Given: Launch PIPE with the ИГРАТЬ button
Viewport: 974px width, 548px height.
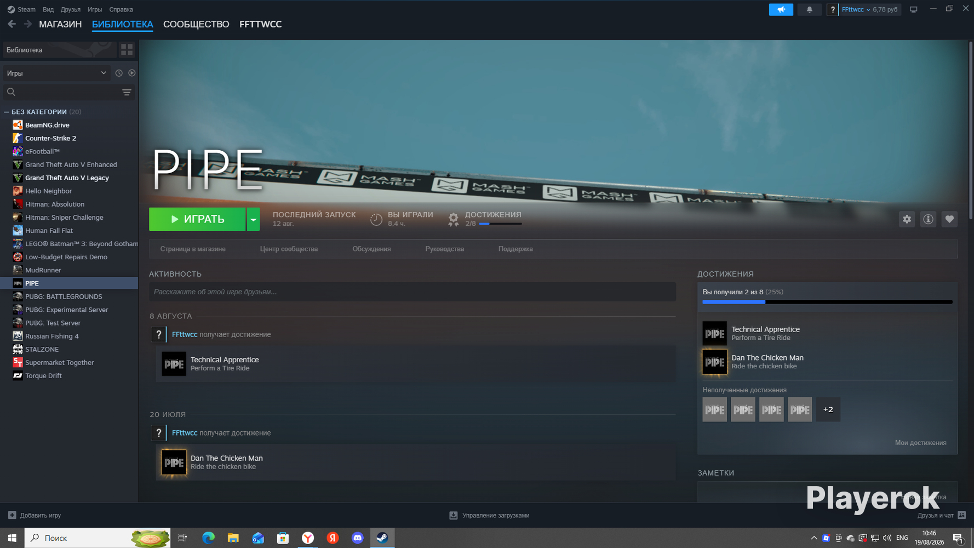Looking at the screenshot, I should tap(197, 219).
